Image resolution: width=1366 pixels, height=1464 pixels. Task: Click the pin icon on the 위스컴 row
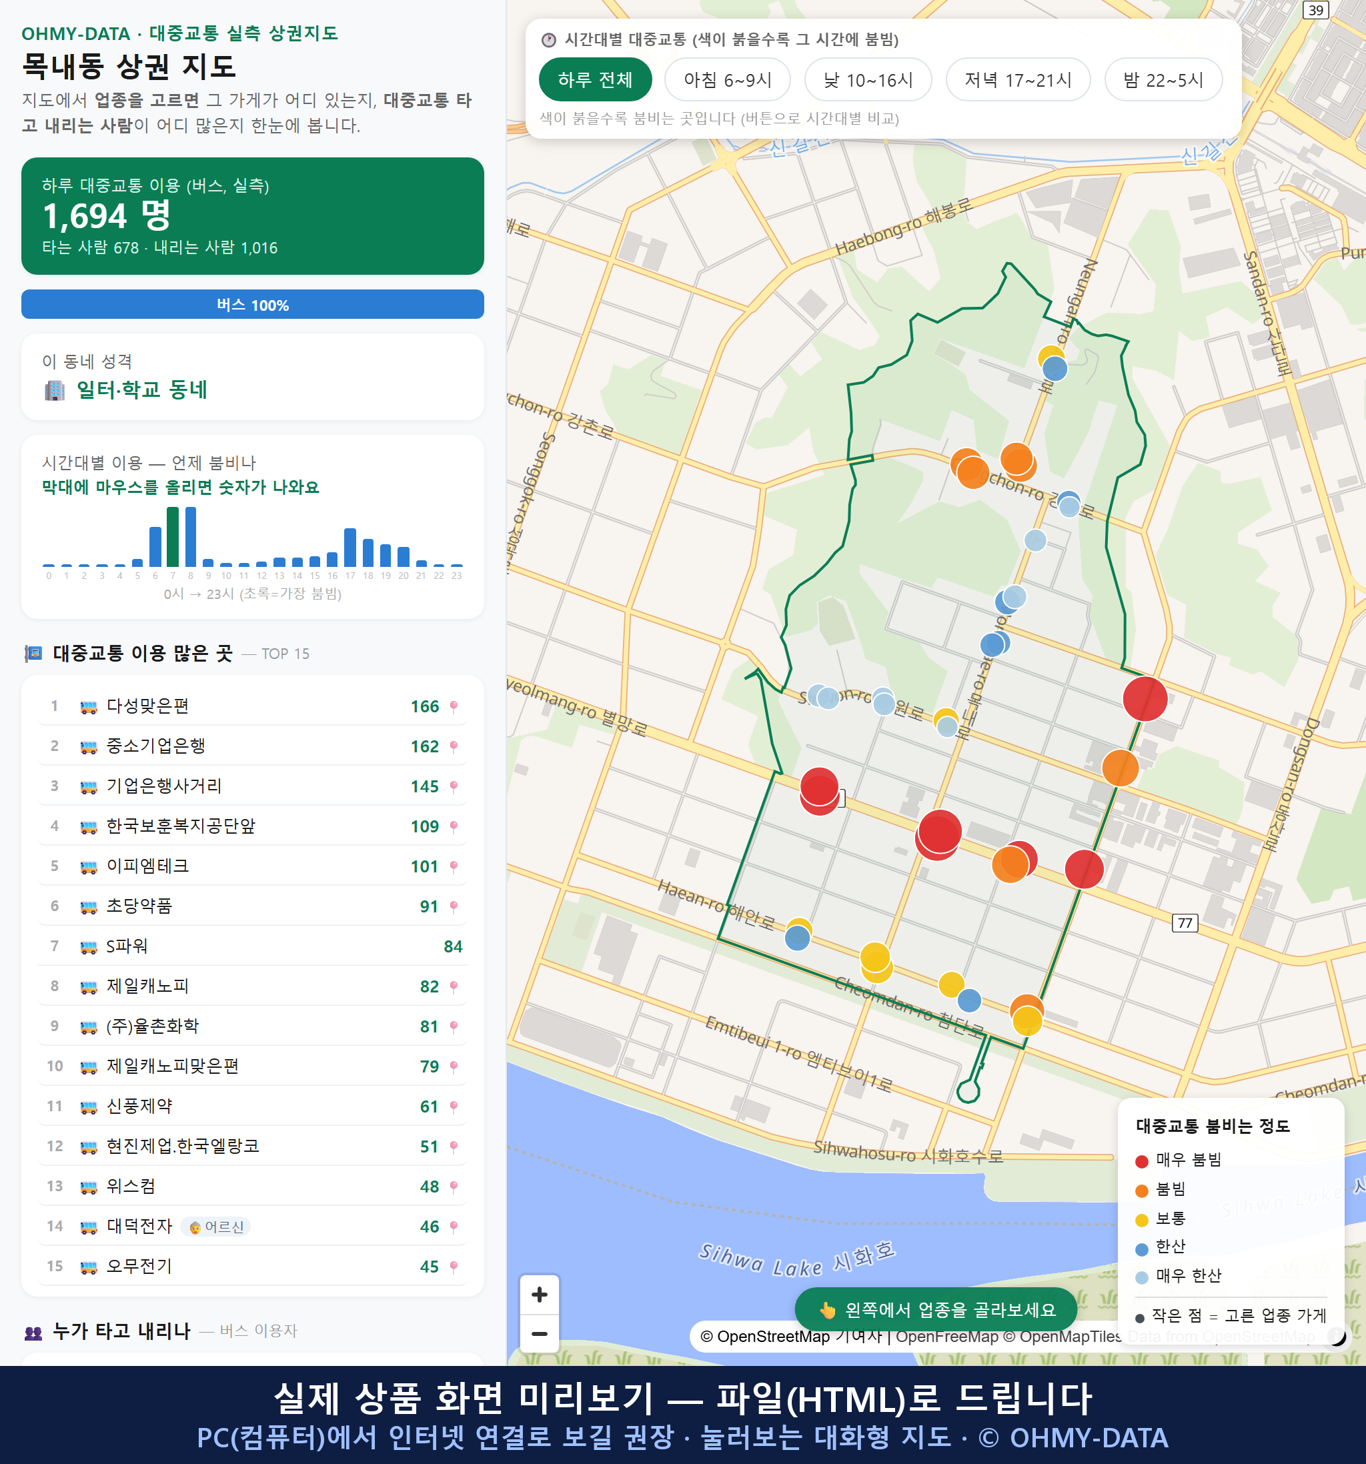coord(454,1187)
